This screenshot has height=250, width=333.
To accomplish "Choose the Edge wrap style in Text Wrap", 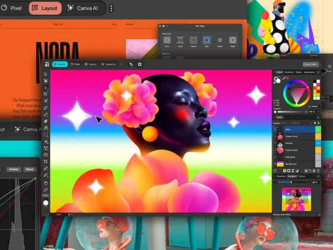I will coord(233,40).
